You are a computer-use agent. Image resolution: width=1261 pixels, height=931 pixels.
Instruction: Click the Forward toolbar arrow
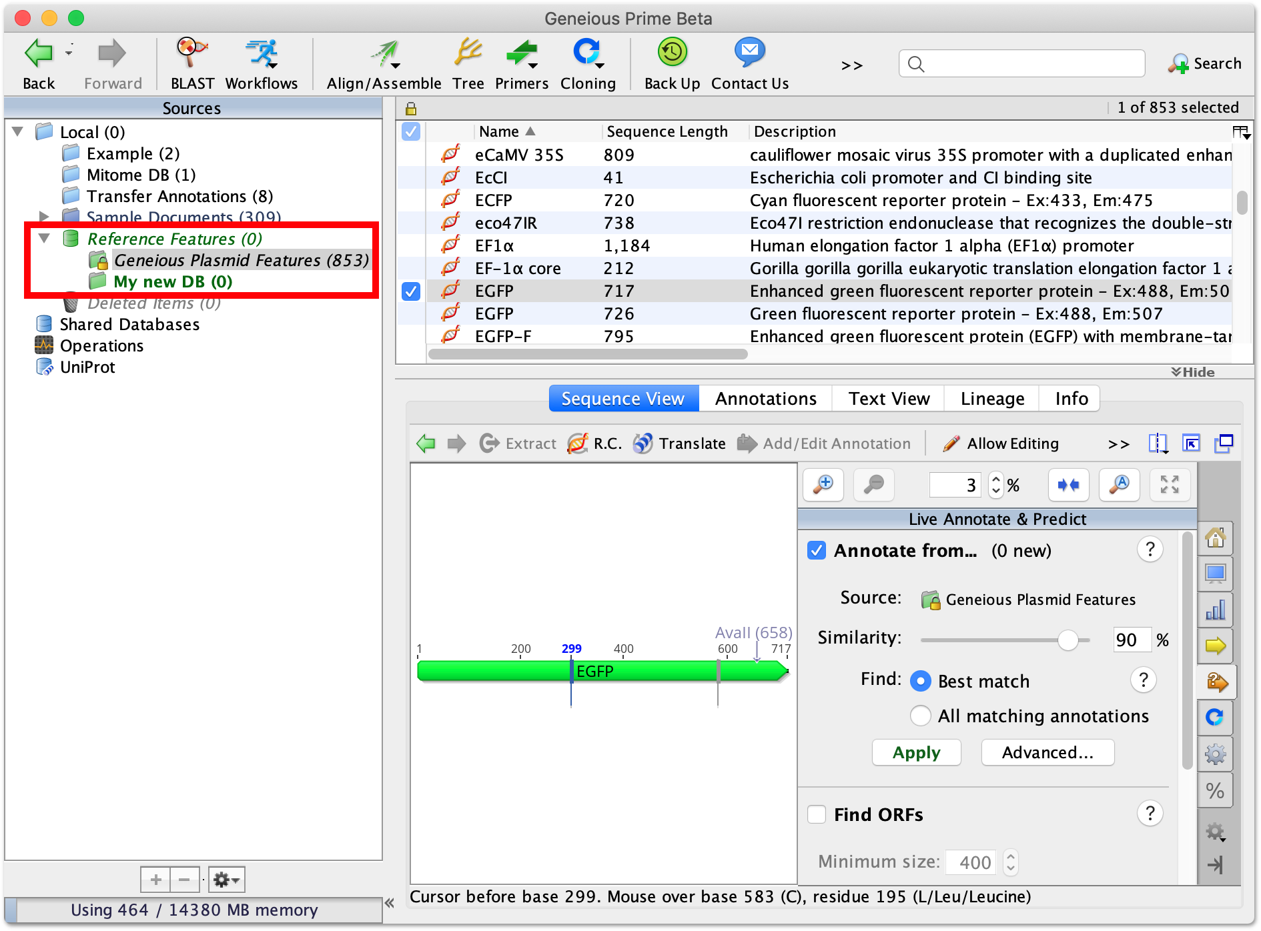[x=111, y=54]
